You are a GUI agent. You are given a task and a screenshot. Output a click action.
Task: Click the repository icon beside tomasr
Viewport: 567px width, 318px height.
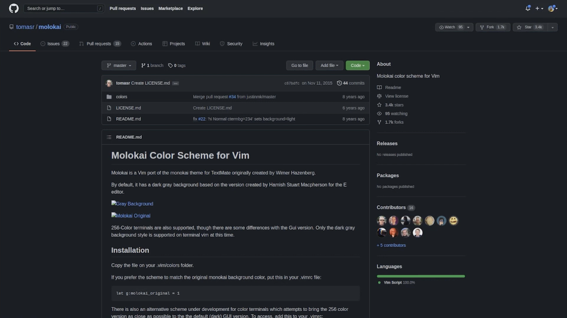click(11, 27)
